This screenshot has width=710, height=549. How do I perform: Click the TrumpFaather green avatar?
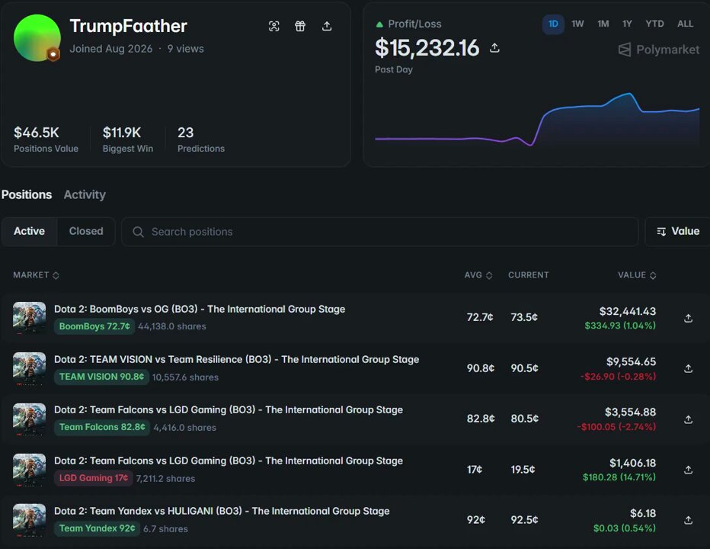37,37
